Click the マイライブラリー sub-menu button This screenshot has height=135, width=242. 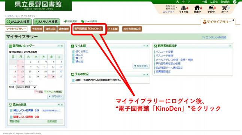coord(16,29)
